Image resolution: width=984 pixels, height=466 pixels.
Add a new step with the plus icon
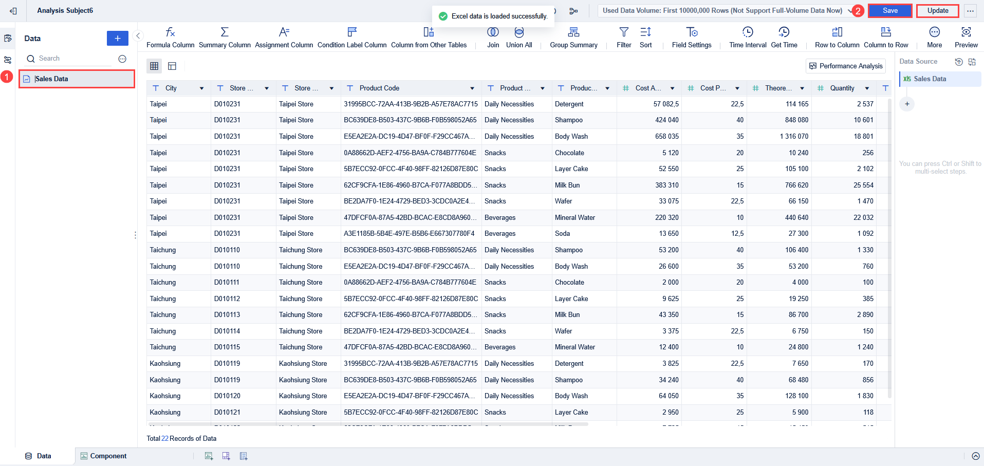click(907, 104)
